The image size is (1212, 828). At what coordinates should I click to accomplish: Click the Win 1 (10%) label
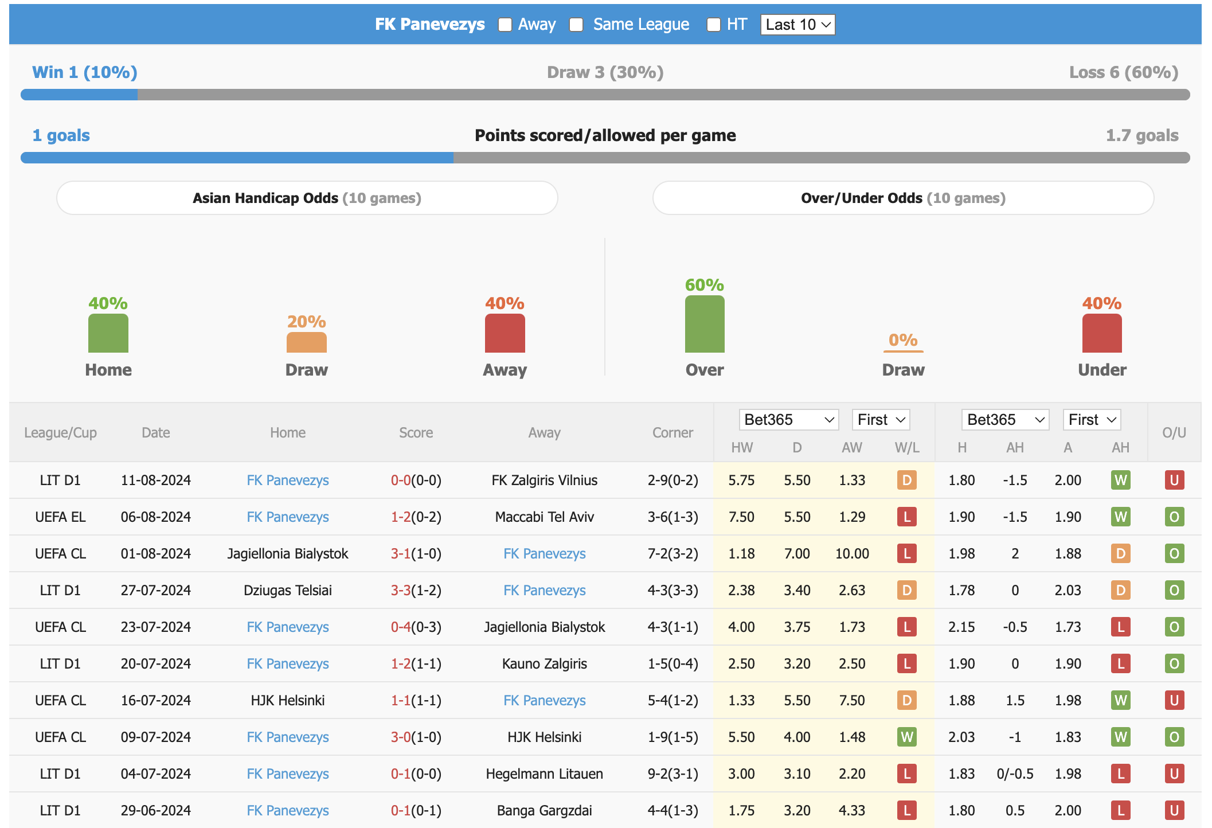(85, 72)
